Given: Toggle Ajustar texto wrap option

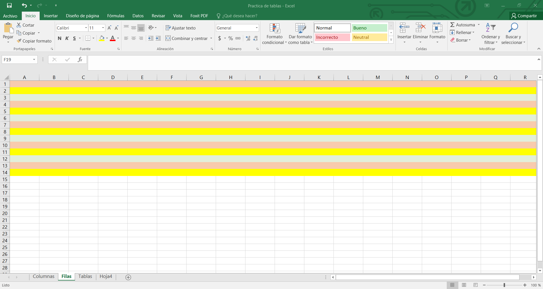Looking at the screenshot, I should pos(181,28).
